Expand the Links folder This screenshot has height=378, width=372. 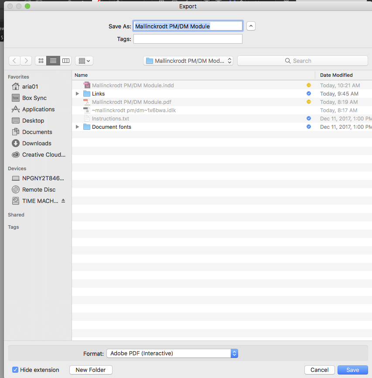point(77,93)
